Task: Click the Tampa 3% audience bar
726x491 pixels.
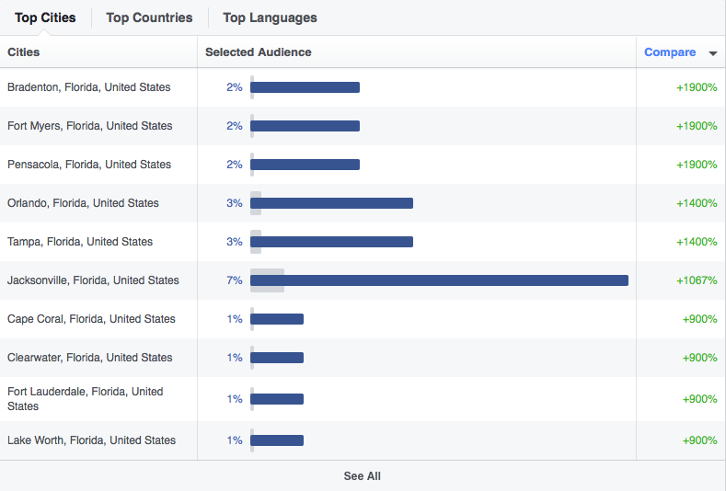Action: (331, 242)
